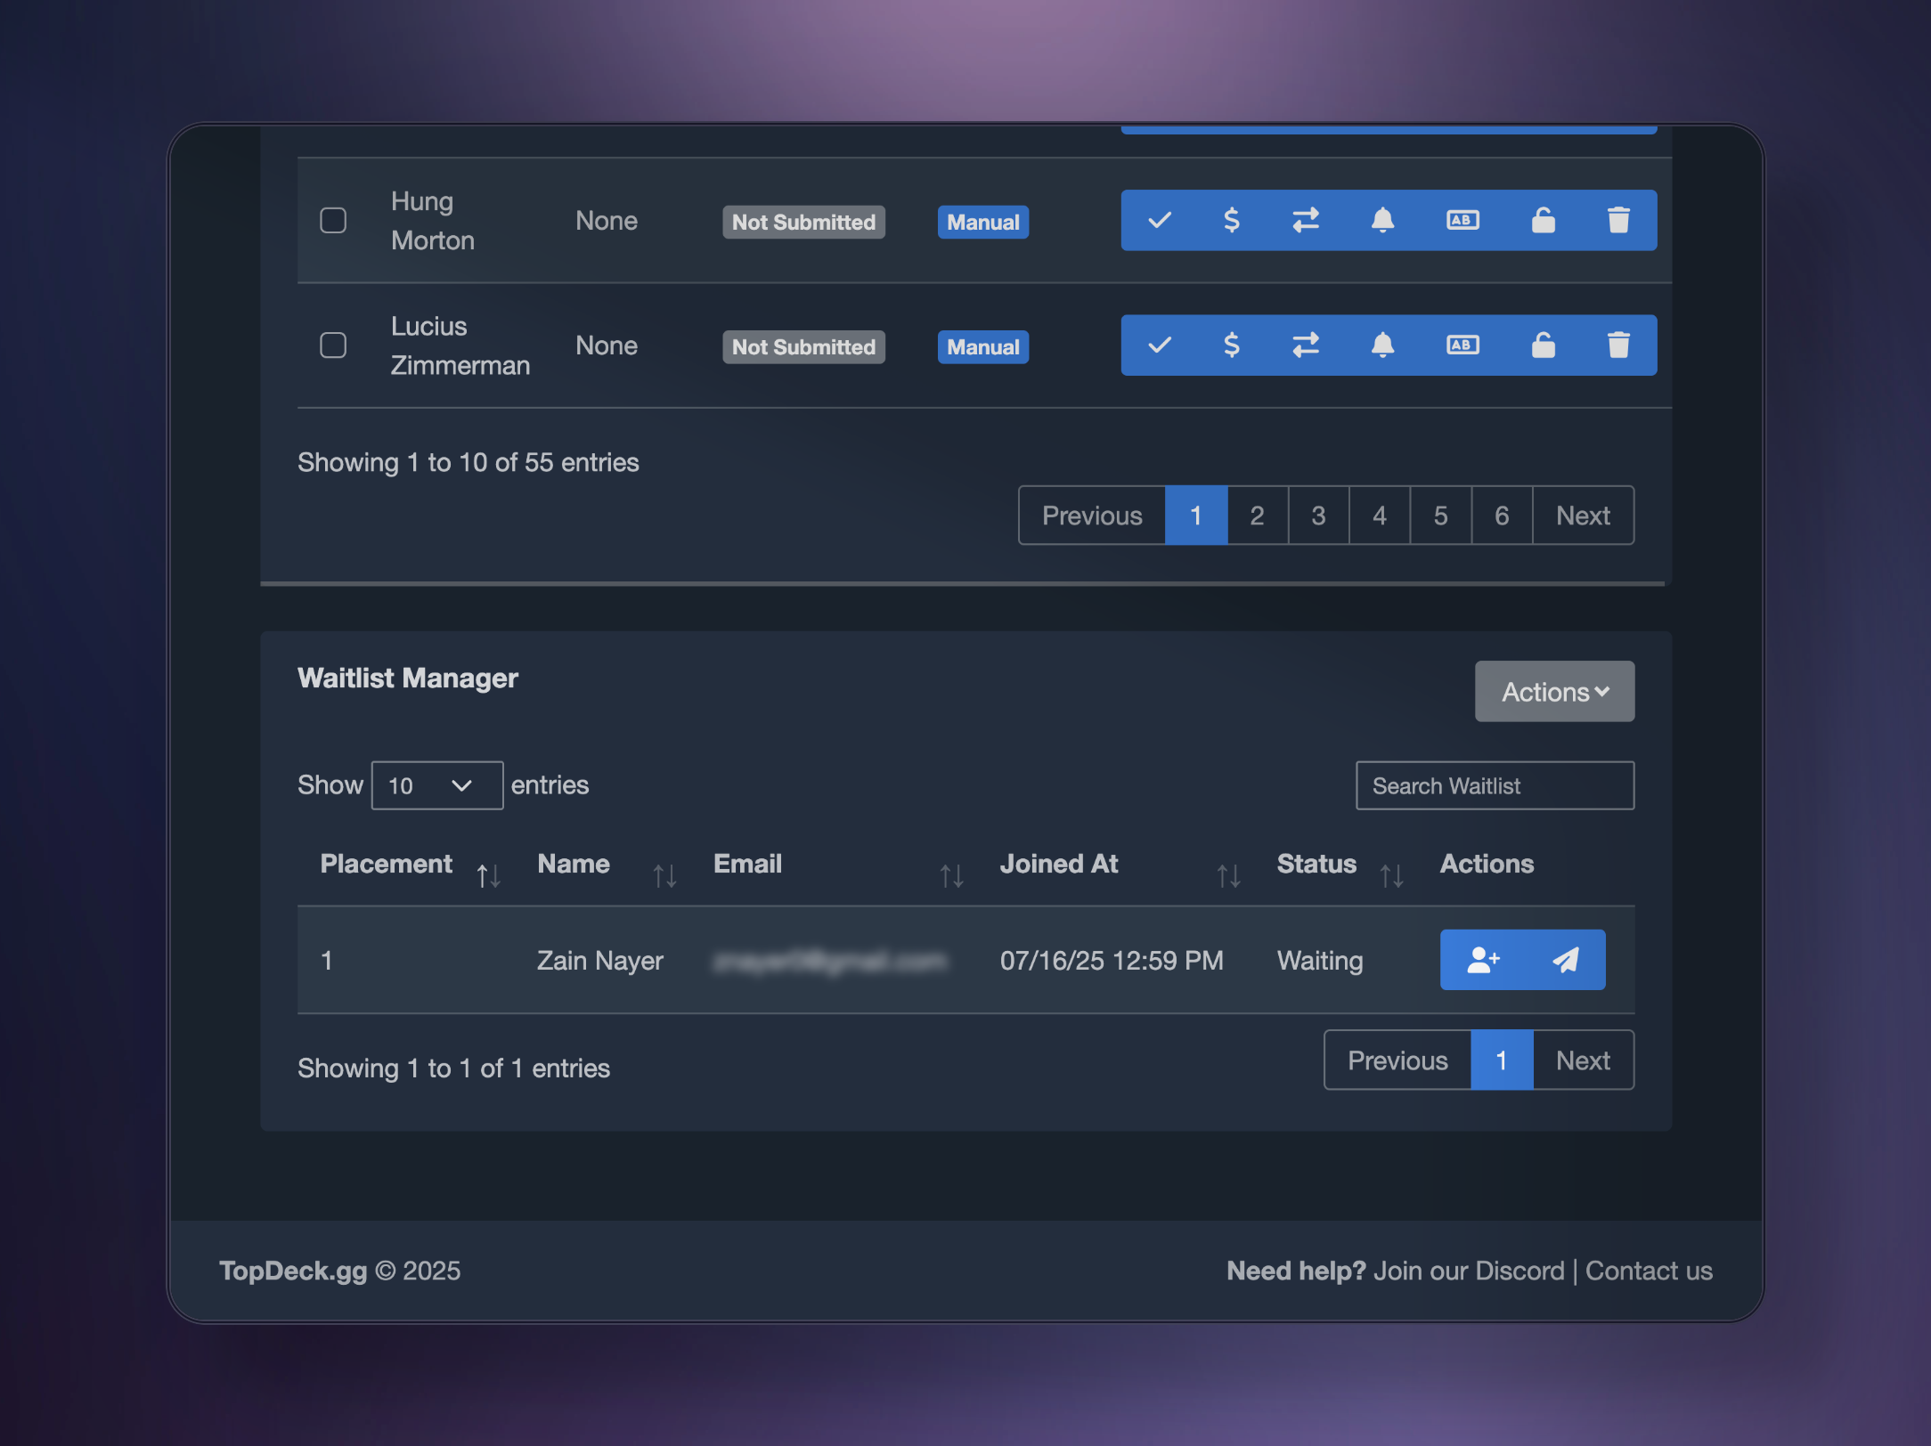Click checkmark icon in Hung Morton's row

pyautogui.click(x=1159, y=220)
